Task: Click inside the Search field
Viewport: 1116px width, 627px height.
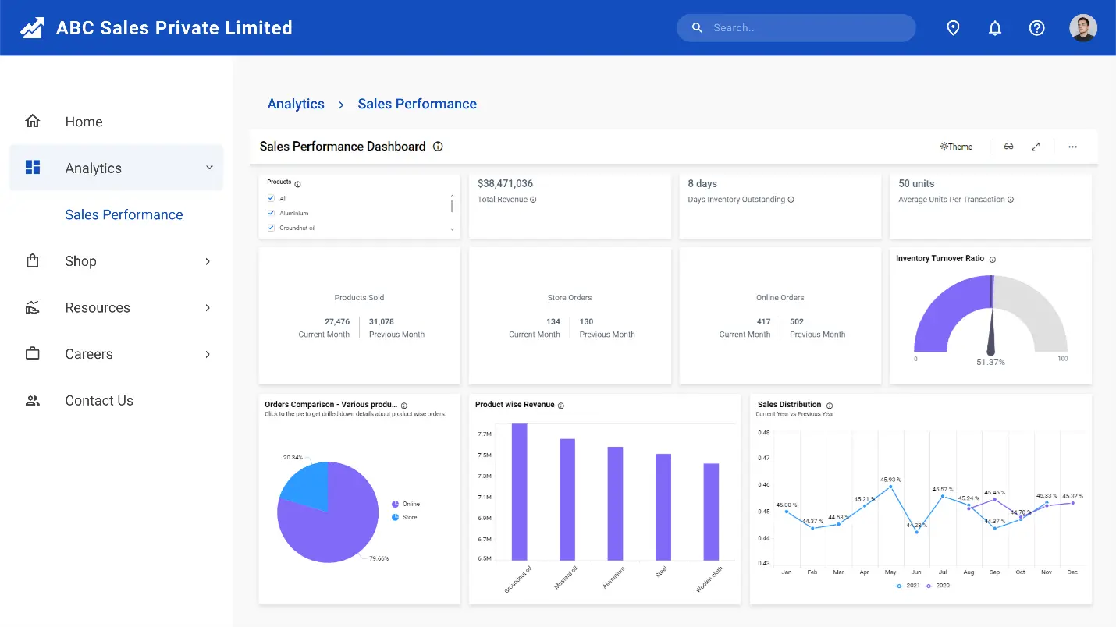Action: click(796, 27)
